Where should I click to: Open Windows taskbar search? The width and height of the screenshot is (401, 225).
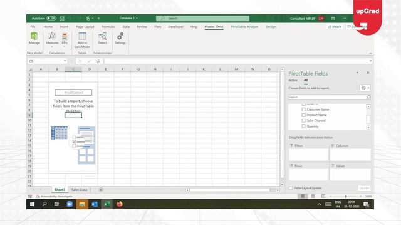click(44, 204)
